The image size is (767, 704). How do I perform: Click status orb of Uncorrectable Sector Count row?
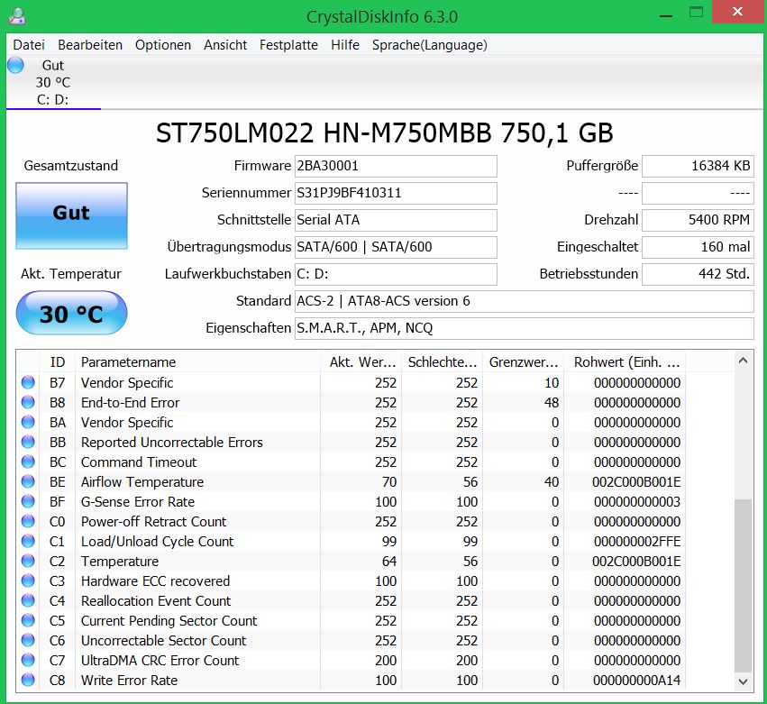pyautogui.click(x=28, y=640)
